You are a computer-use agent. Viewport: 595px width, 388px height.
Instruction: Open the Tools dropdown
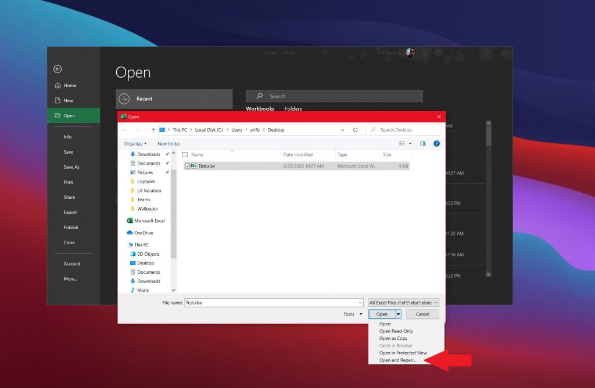pos(353,314)
